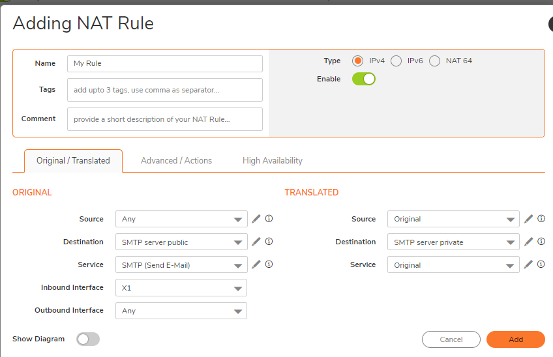Image resolution: width=553 pixels, height=357 pixels.
Task: Click the Add button
Action: (516, 339)
